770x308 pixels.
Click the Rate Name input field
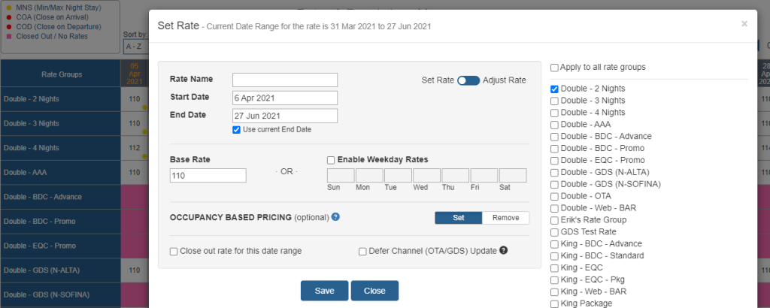(x=284, y=80)
